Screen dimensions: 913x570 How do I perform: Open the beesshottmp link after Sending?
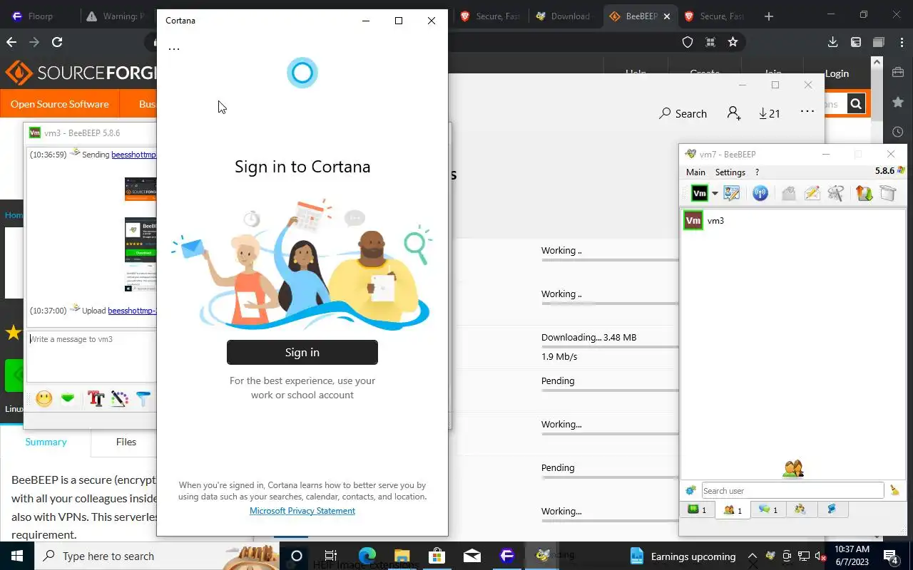133,155
